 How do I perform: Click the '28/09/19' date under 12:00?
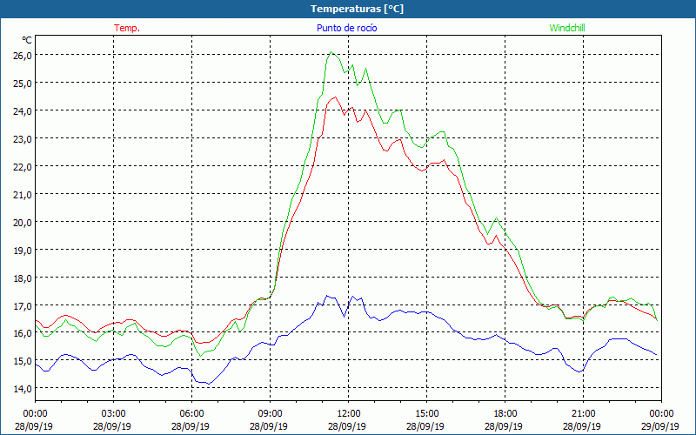coord(347,426)
